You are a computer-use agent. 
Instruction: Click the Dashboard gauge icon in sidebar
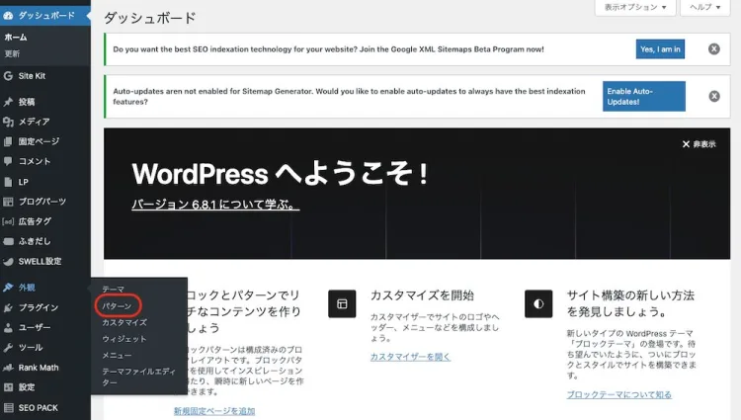point(8,16)
